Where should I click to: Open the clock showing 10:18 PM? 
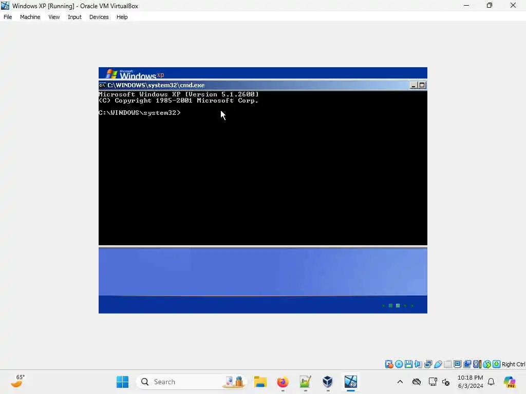coord(471,382)
